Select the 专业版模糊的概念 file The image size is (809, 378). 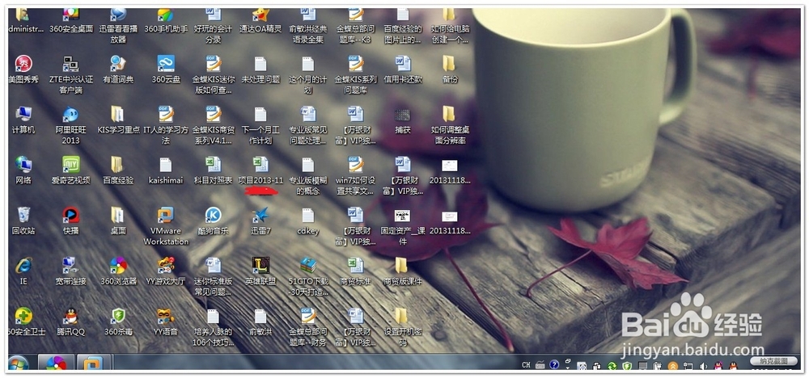308,175
